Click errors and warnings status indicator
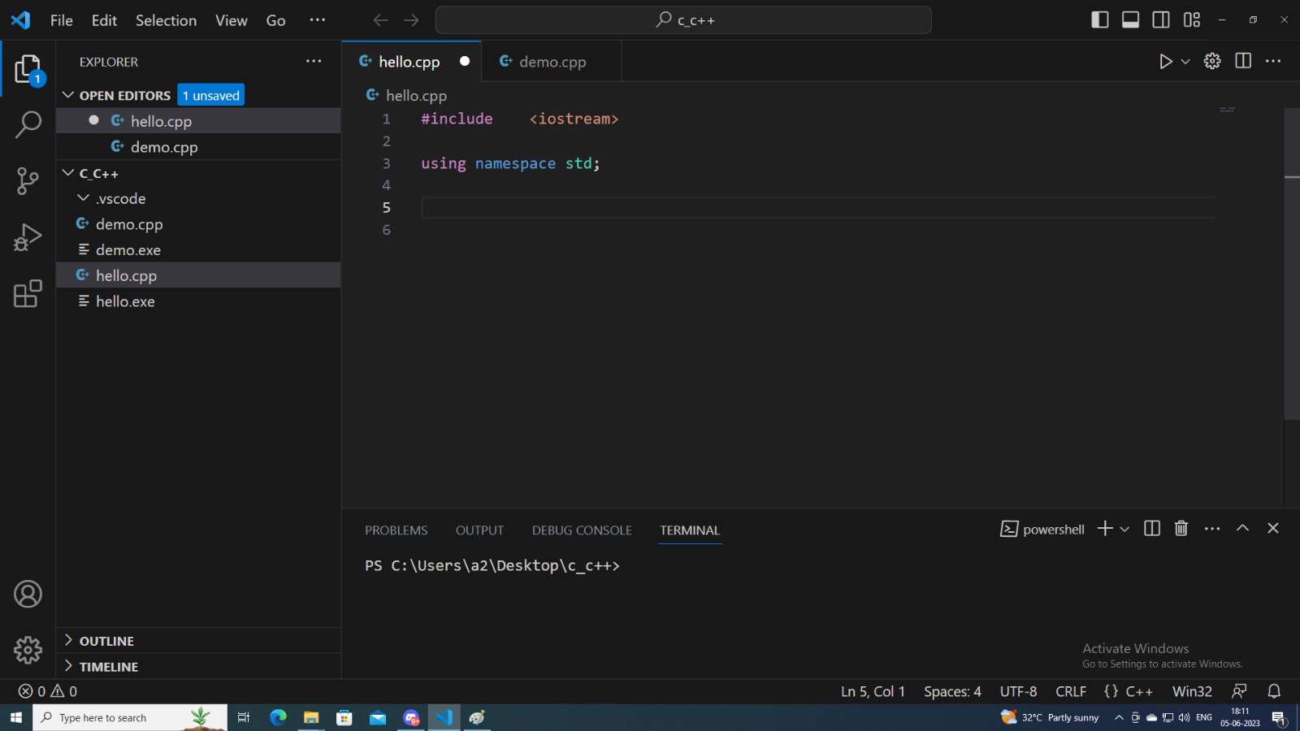Image resolution: width=1300 pixels, height=731 pixels. [48, 691]
